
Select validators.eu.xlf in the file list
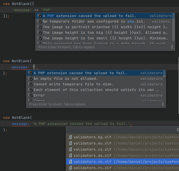pos(92,143)
